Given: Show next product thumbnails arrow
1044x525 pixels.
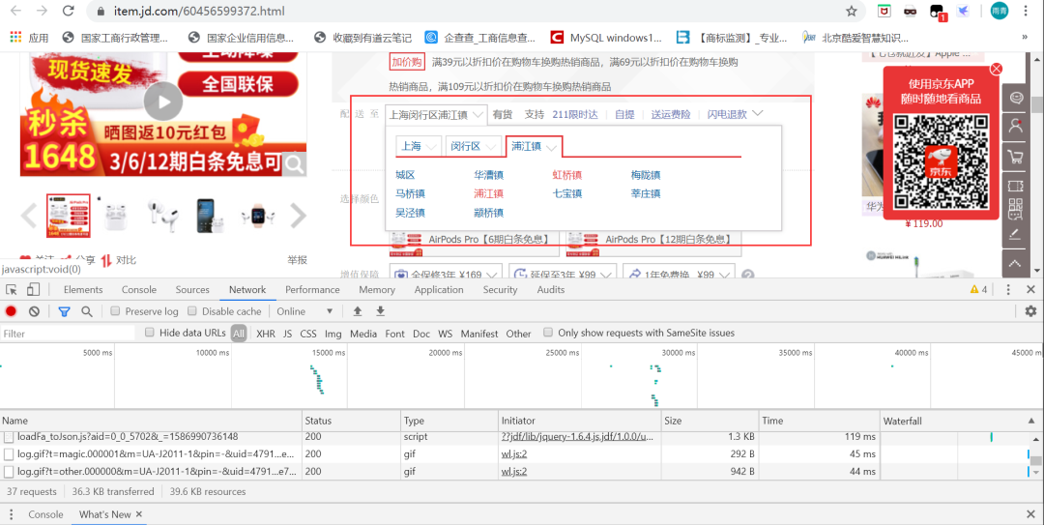Looking at the screenshot, I should coord(299,216).
